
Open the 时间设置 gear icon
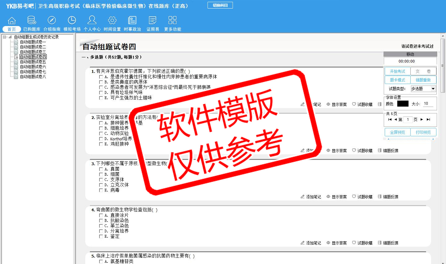[x=112, y=21]
